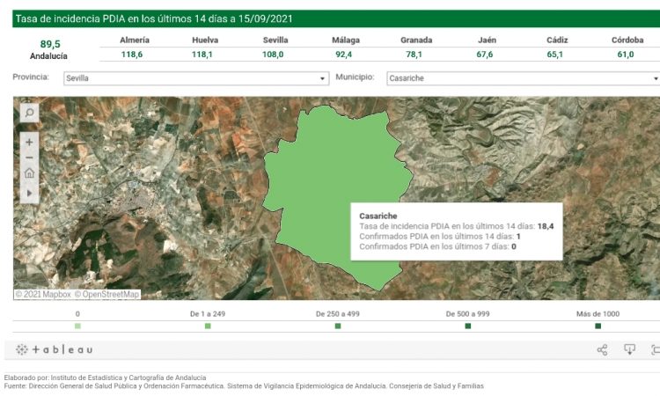Click the map search magnifier icon

coord(29,113)
